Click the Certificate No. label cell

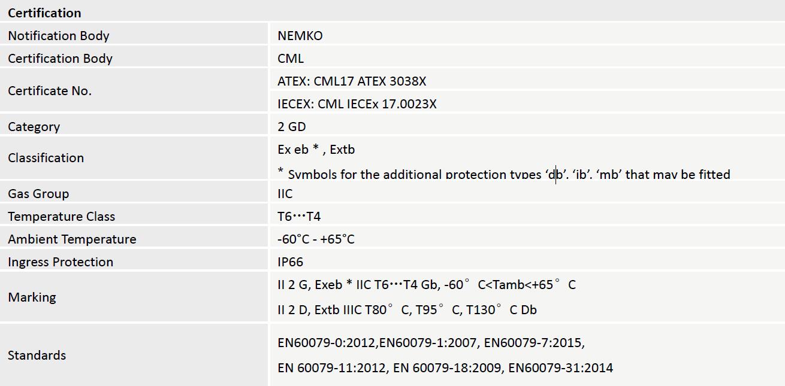click(x=50, y=90)
